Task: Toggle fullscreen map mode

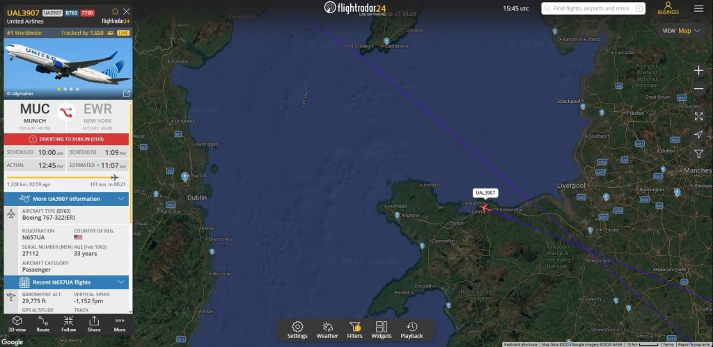Action: 699,116
